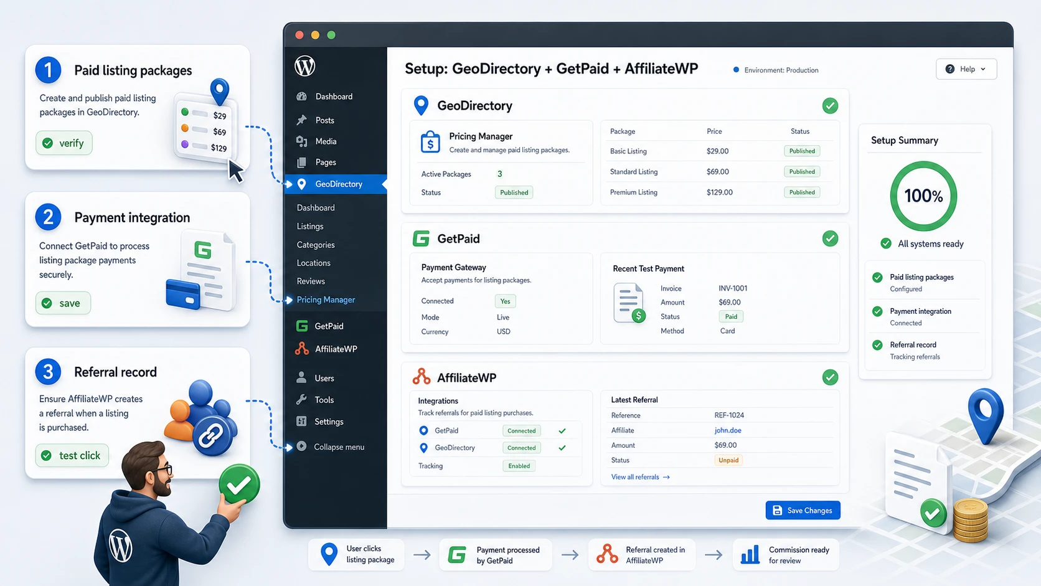Viewport: 1041px width, 586px height.
Task: Click the Published status badge under Active Packages
Action: coord(514,192)
